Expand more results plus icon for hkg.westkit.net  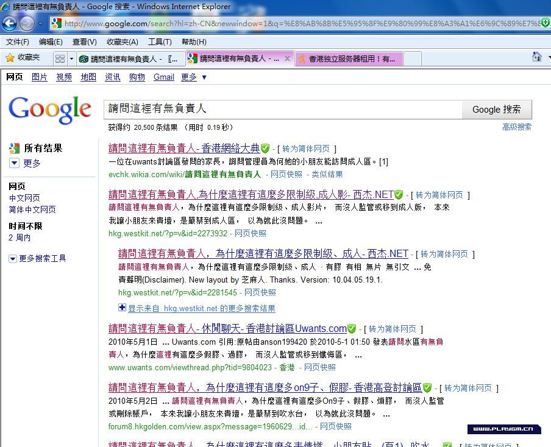coord(122,308)
